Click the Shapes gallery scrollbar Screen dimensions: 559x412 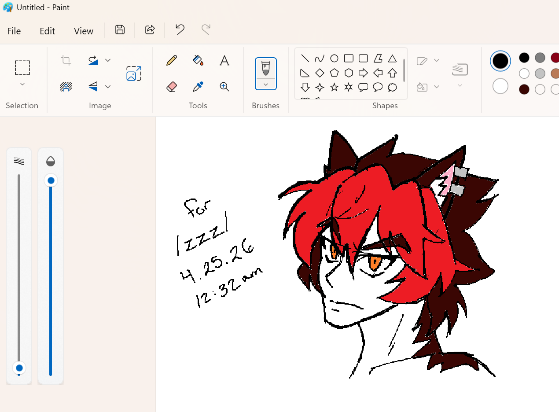click(404, 70)
